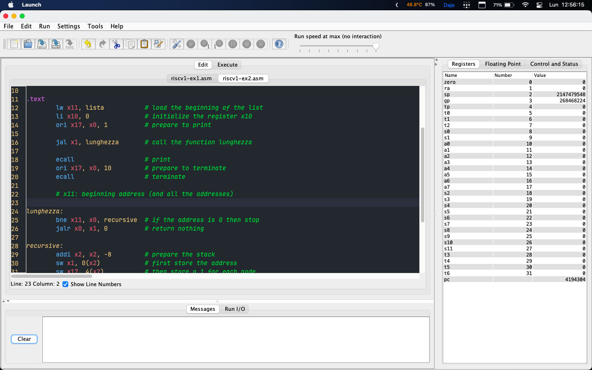Screen dimensions: 592x370
Task: Open the Edit menu
Action: [x=26, y=26]
